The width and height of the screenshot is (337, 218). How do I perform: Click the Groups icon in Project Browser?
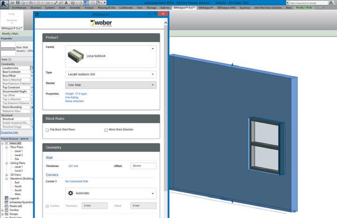pyautogui.click(x=7, y=214)
